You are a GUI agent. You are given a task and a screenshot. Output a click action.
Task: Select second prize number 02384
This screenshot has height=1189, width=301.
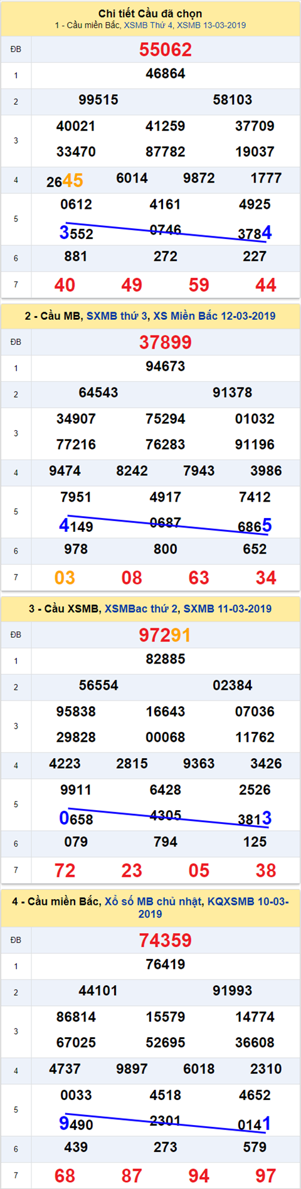click(233, 685)
